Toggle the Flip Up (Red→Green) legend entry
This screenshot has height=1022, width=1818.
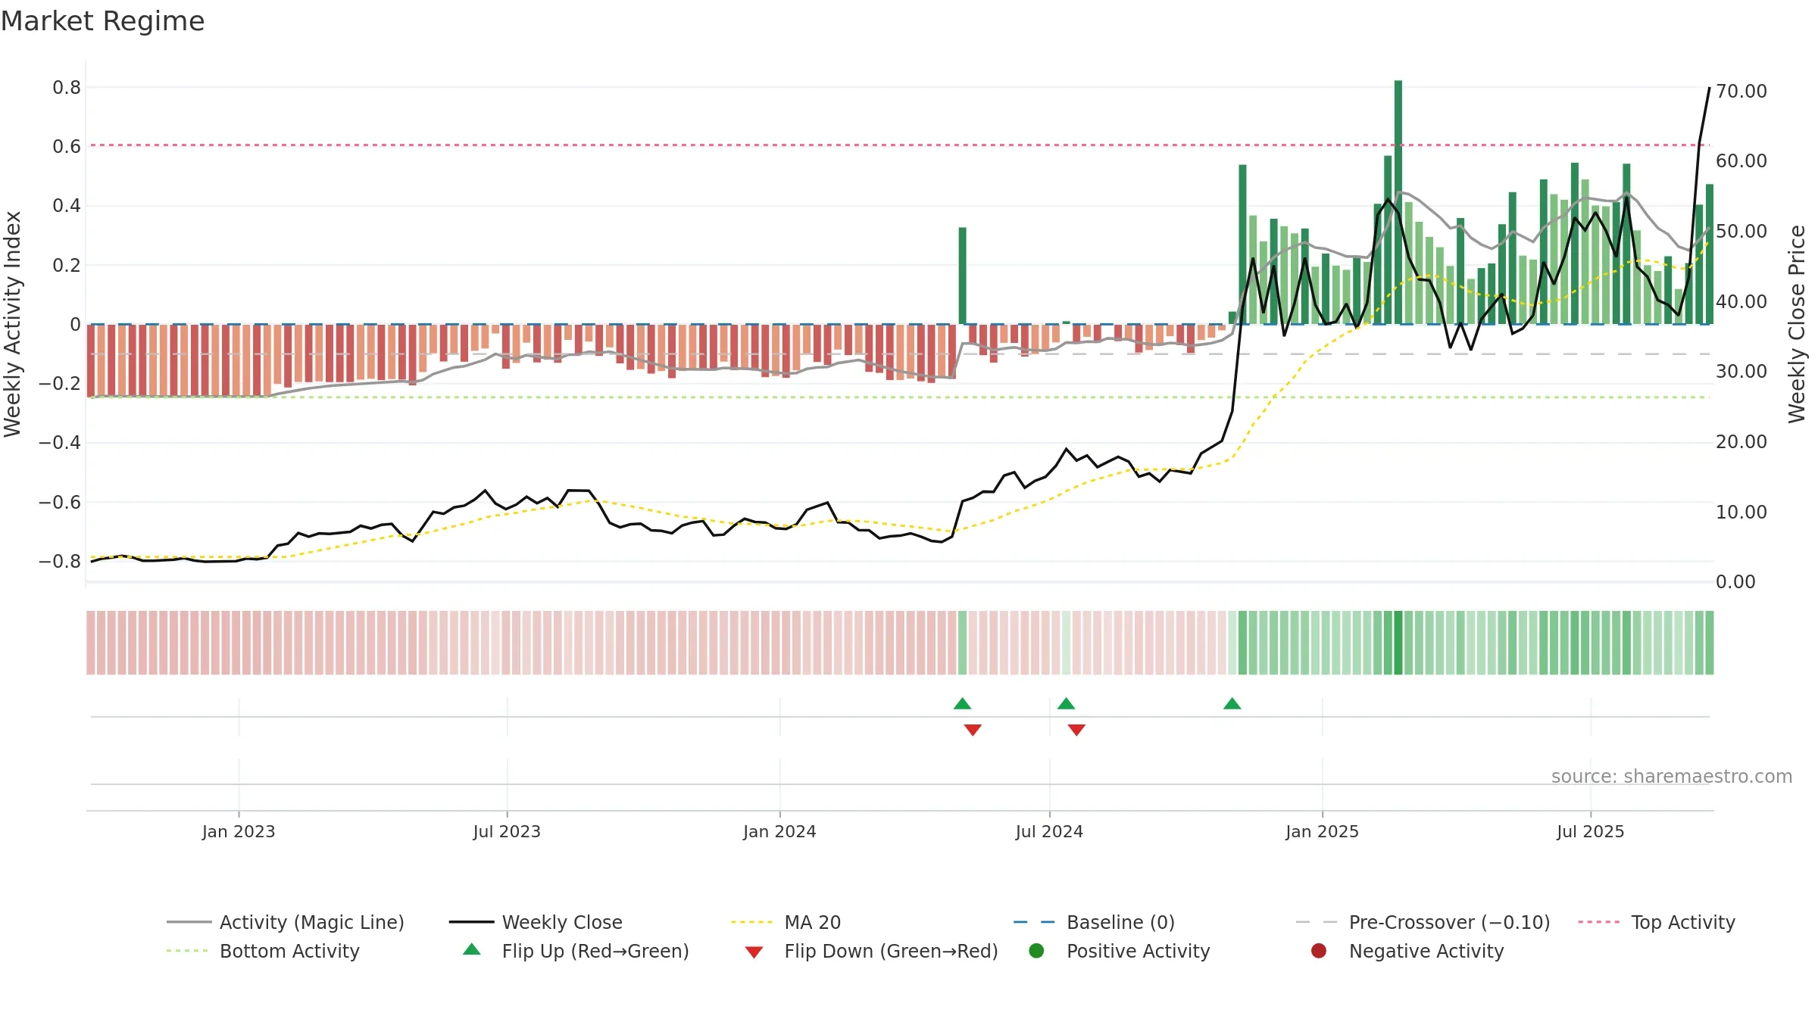tap(576, 951)
